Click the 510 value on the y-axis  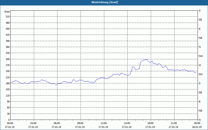click(8, 17)
